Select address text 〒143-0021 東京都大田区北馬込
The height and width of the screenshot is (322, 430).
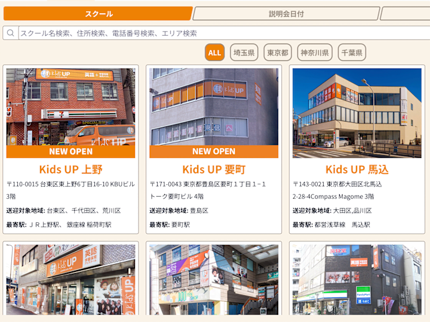337,184
